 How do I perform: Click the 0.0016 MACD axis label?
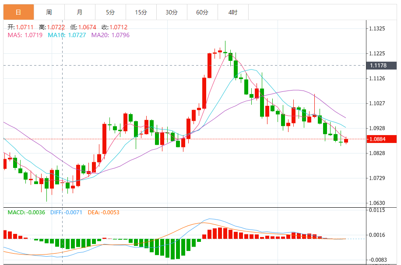(377, 235)
